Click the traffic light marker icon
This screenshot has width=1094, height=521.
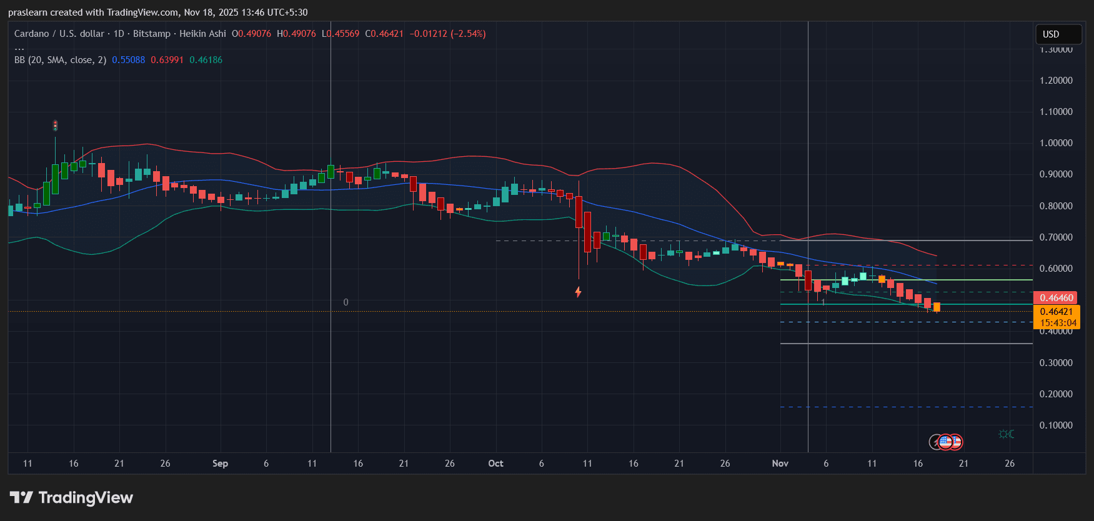pos(55,126)
